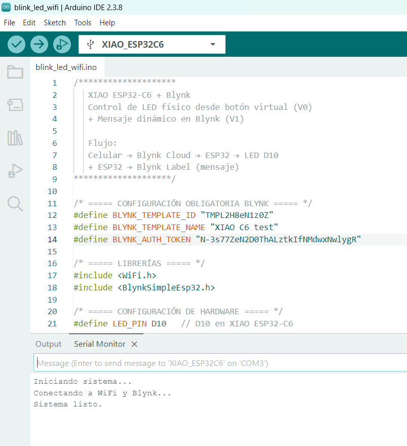The height and width of the screenshot is (446, 407).
Task: Click the USB icon in board selector
Action: (x=90, y=45)
